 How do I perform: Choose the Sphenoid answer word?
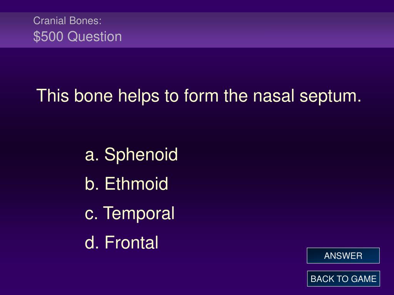point(141,155)
